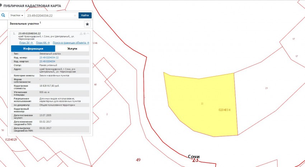
Task: Click the Кад. номер value link
Action: tap(49, 57)
